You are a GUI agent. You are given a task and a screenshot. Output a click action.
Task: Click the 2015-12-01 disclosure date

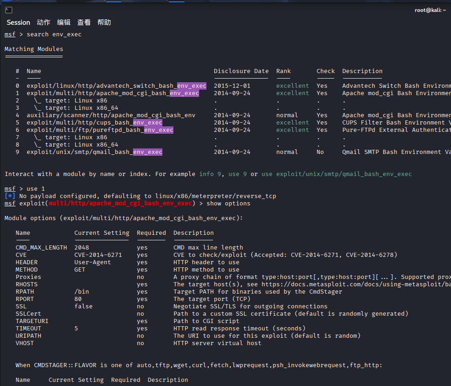tap(232, 86)
